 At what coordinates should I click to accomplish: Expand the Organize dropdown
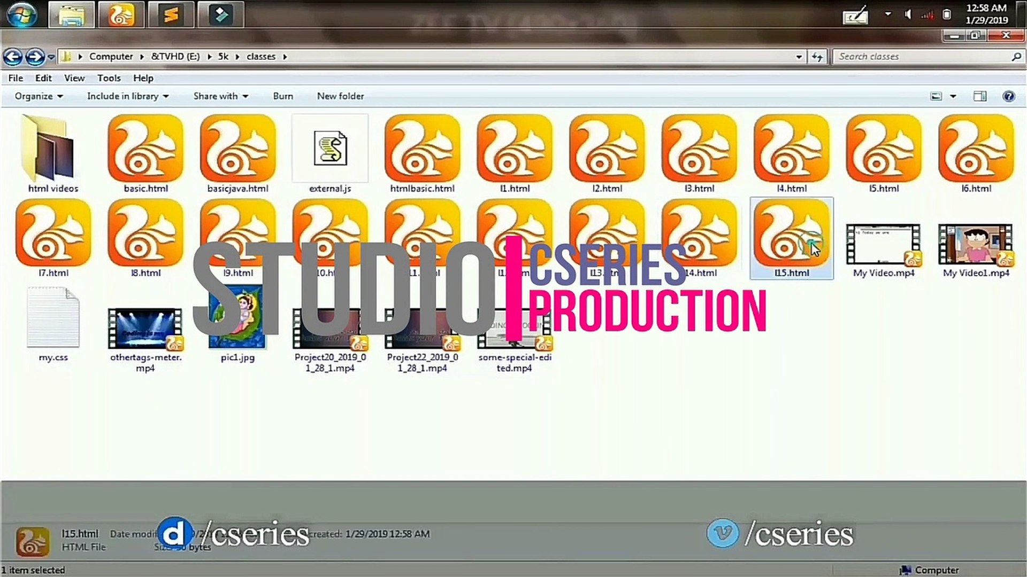click(39, 96)
